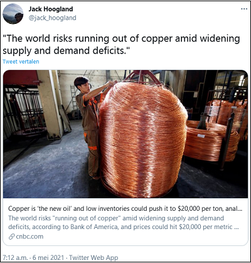Click the article summary mentioning Bank of America
This screenshot has width=251, height=263.
124,223
